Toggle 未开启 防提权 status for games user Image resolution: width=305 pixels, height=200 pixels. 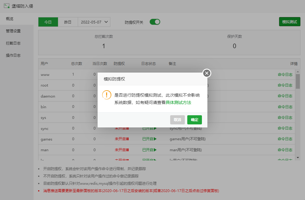click(122, 139)
